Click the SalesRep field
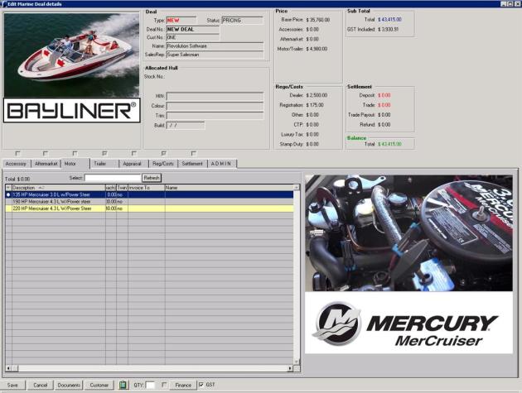 tap(215, 55)
